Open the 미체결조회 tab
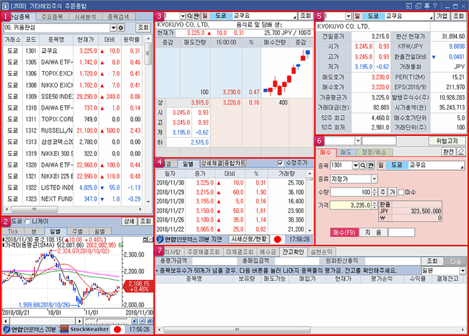 pos(240,252)
